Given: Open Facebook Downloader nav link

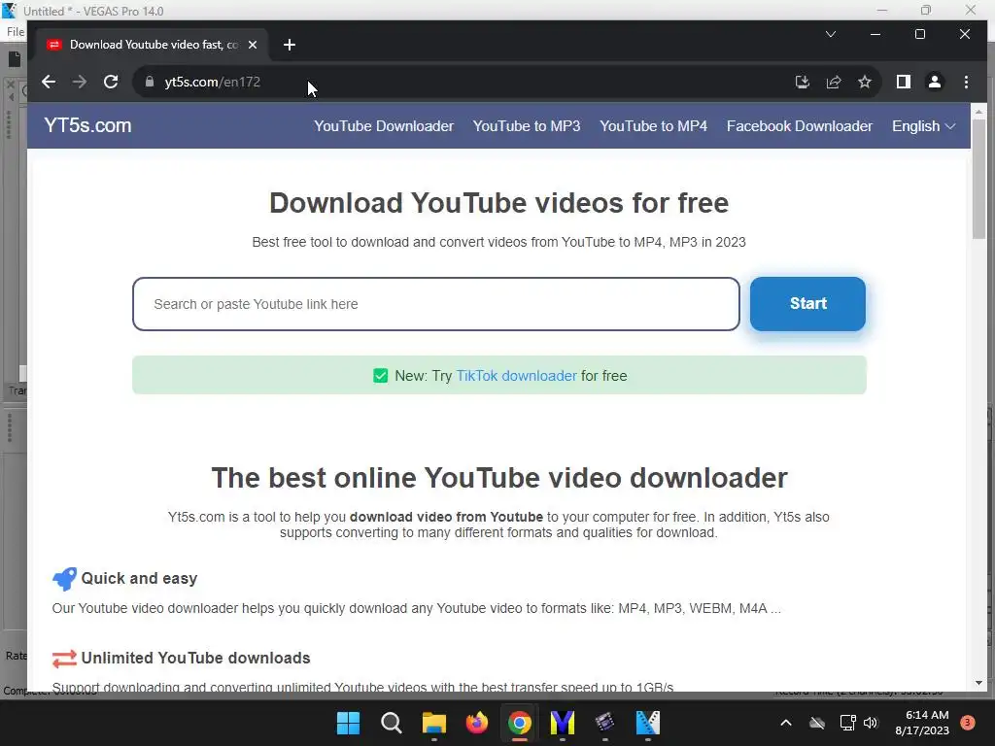Looking at the screenshot, I should [799, 126].
